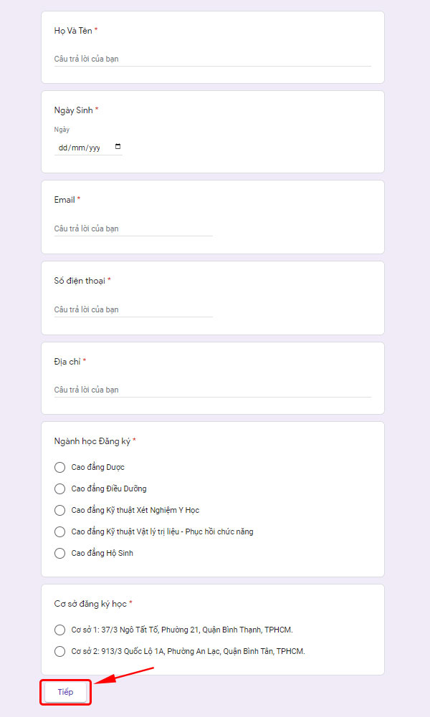
Task: Click the dd/mm/yyyy date input
Action: [x=79, y=148]
